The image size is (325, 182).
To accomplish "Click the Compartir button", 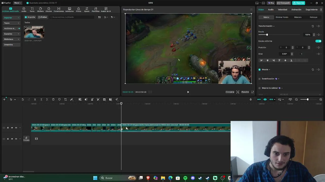I will point(284,3).
